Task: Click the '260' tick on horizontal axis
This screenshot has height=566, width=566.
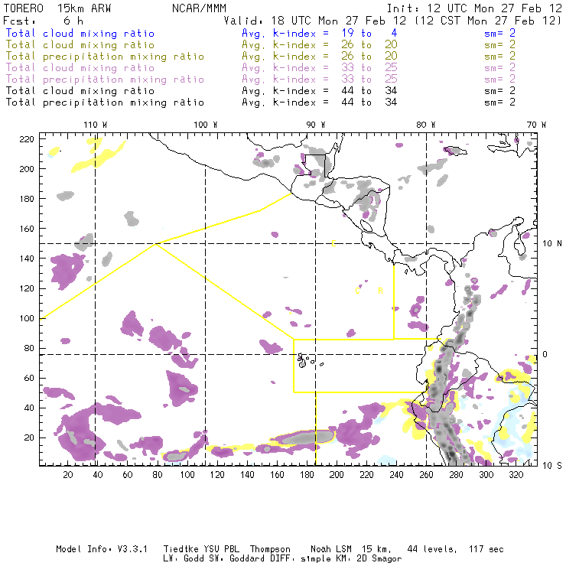Action: [426, 475]
